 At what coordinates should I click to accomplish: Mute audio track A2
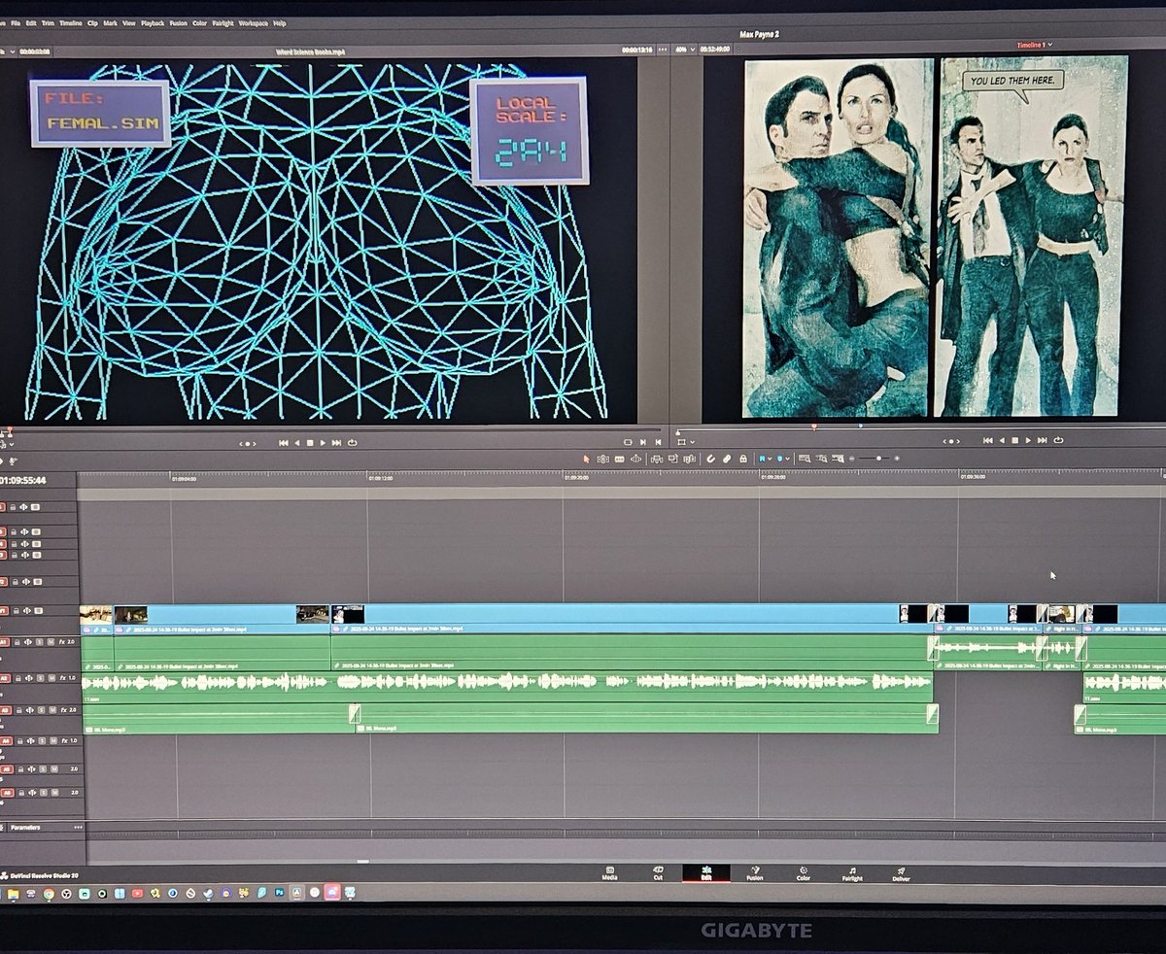tap(51, 678)
